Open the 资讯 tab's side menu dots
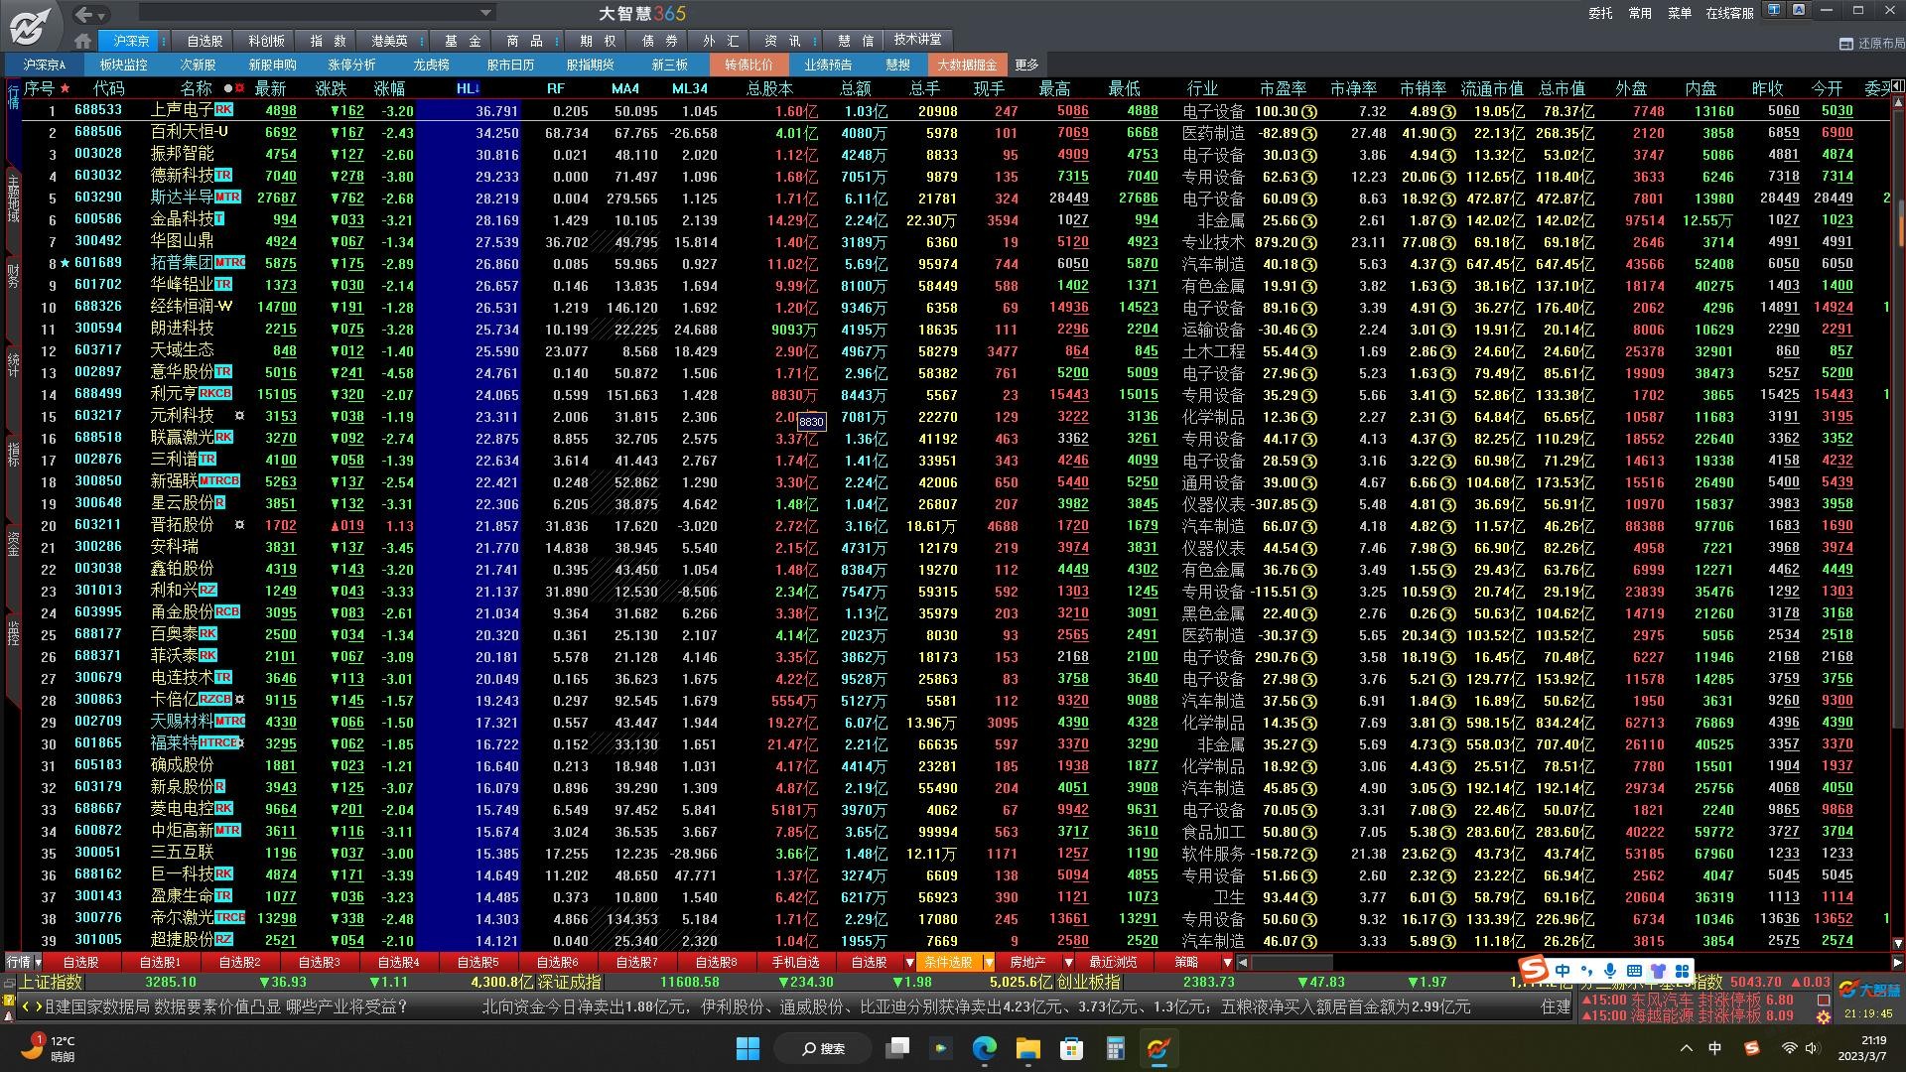The width and height of the screenshot is (1906, 1072). click(x=815, y=41)
